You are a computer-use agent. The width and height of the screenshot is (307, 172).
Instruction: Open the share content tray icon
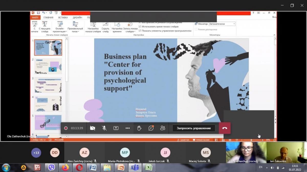[116, 128]
